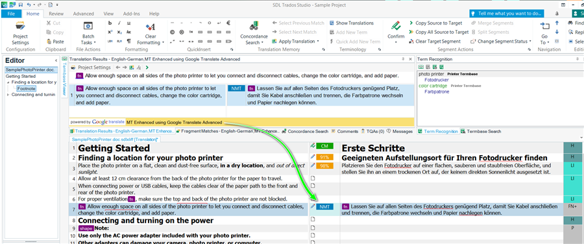The width and height of the screenshot is (584, 244).
Task: Switch to the Add-Ins ribbon tab
Action: [132, 14]
